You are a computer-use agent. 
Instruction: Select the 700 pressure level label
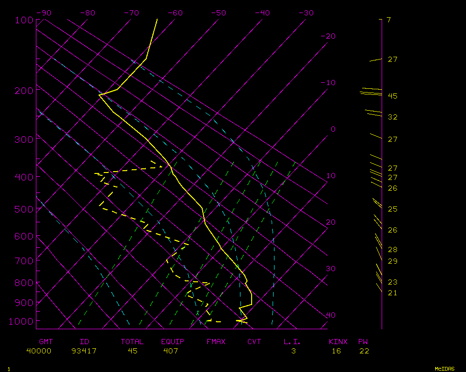[x=21, y=261]
